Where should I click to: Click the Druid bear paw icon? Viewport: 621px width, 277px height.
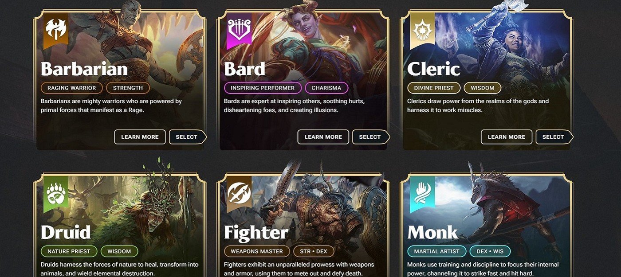55,194
